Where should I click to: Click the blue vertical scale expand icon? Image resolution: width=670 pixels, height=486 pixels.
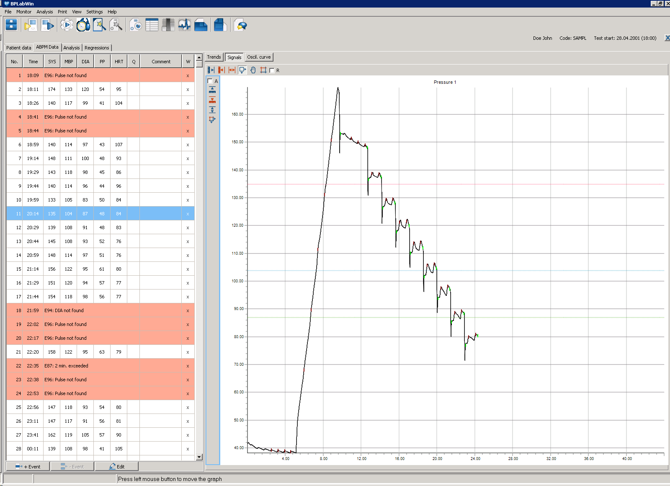[x=212, y=90]
